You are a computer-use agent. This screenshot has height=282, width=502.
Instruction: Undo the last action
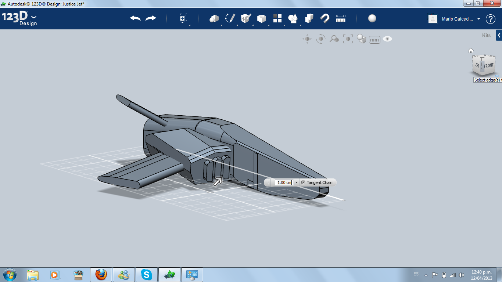[135, 18]
